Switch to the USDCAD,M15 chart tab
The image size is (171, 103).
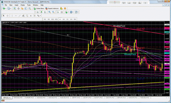pyautogui.click(x=53, y=98)
